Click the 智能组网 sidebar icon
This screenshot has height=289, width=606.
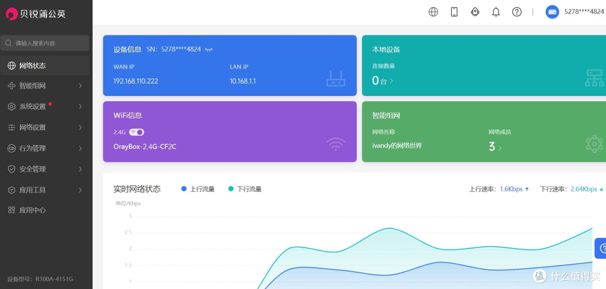(x=12, y=86)
